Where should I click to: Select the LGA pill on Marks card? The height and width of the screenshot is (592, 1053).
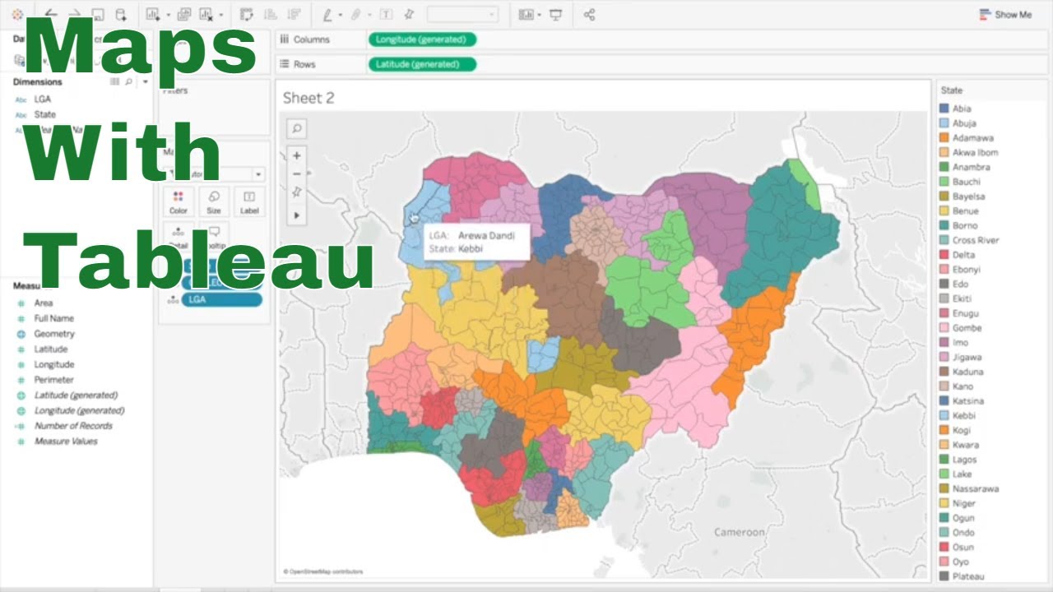[222, 299]
